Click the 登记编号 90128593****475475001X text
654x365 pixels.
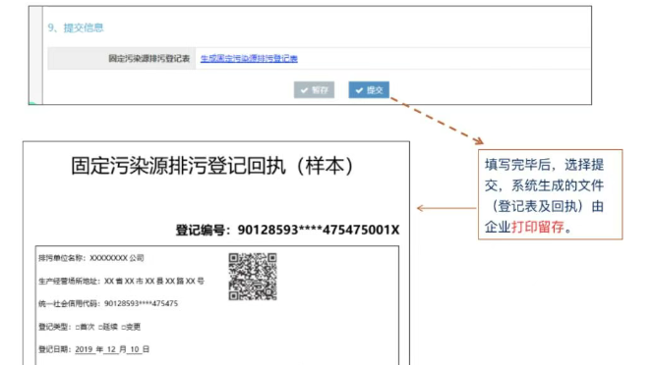click(287, 230)
